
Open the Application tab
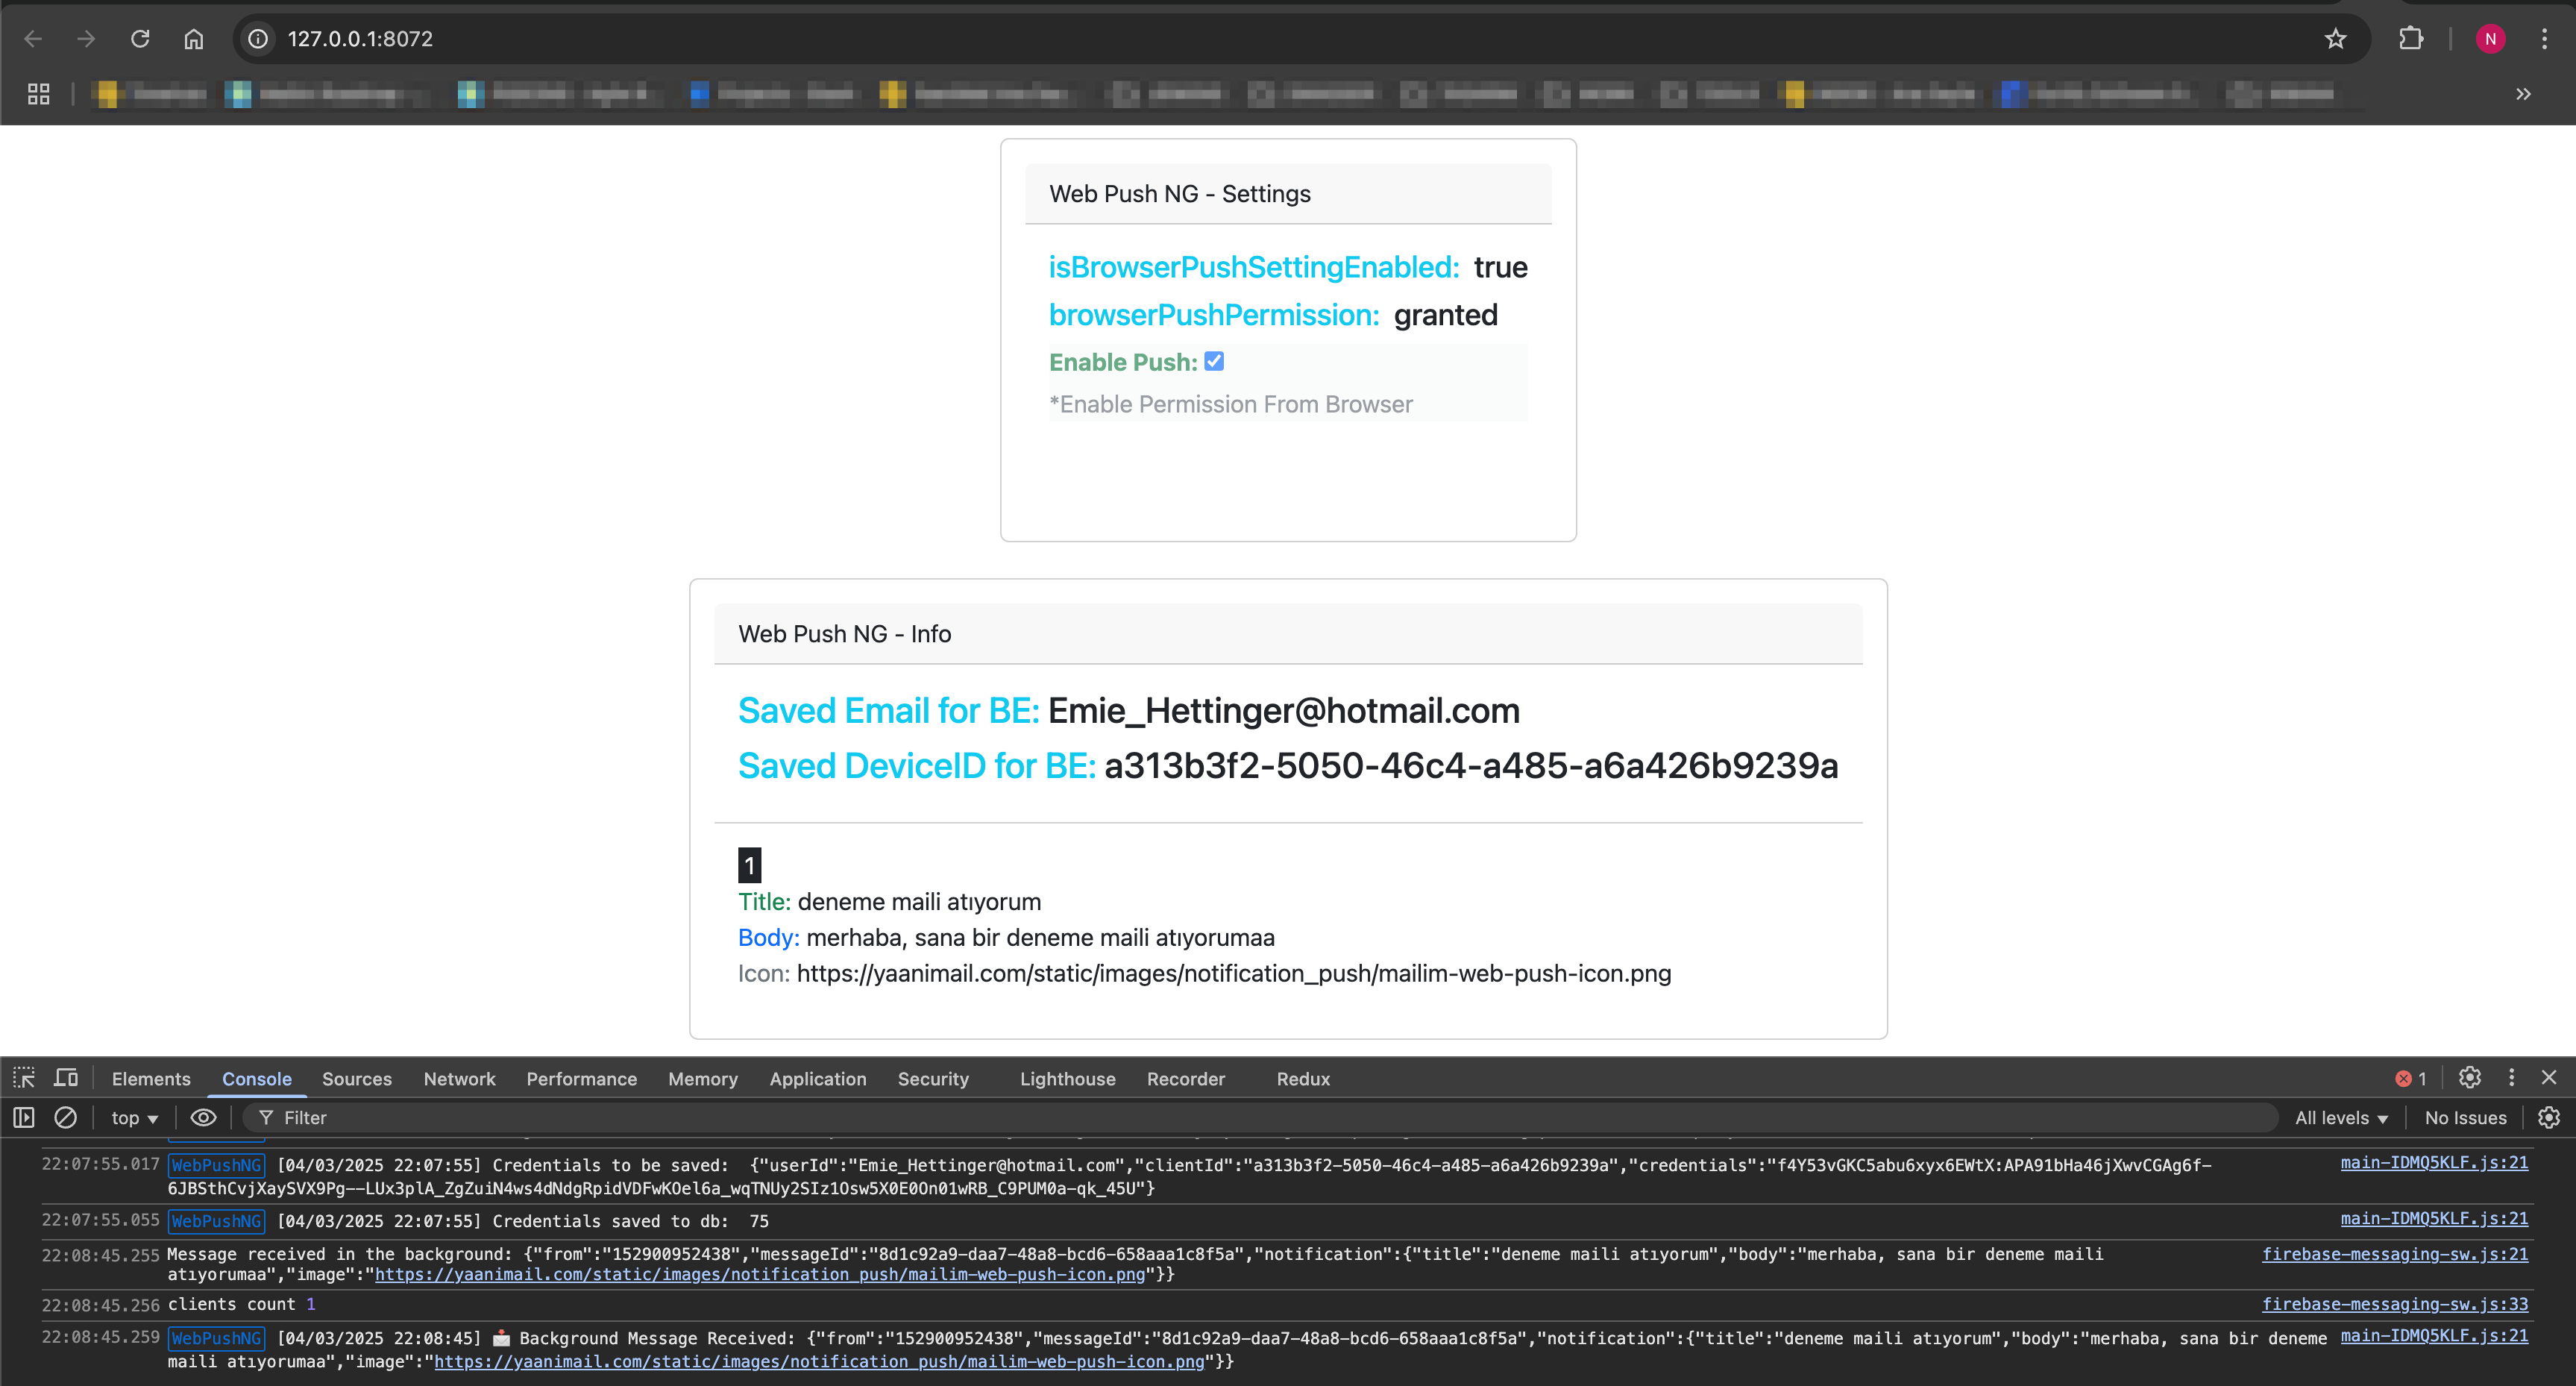(818, 1079)
